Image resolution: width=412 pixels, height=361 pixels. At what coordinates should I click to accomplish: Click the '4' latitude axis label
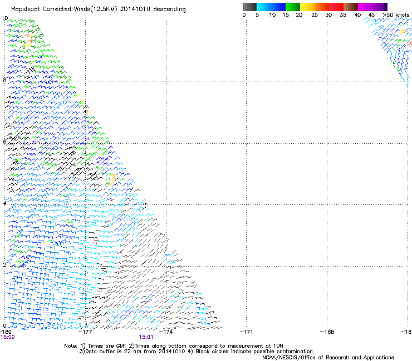4,203
